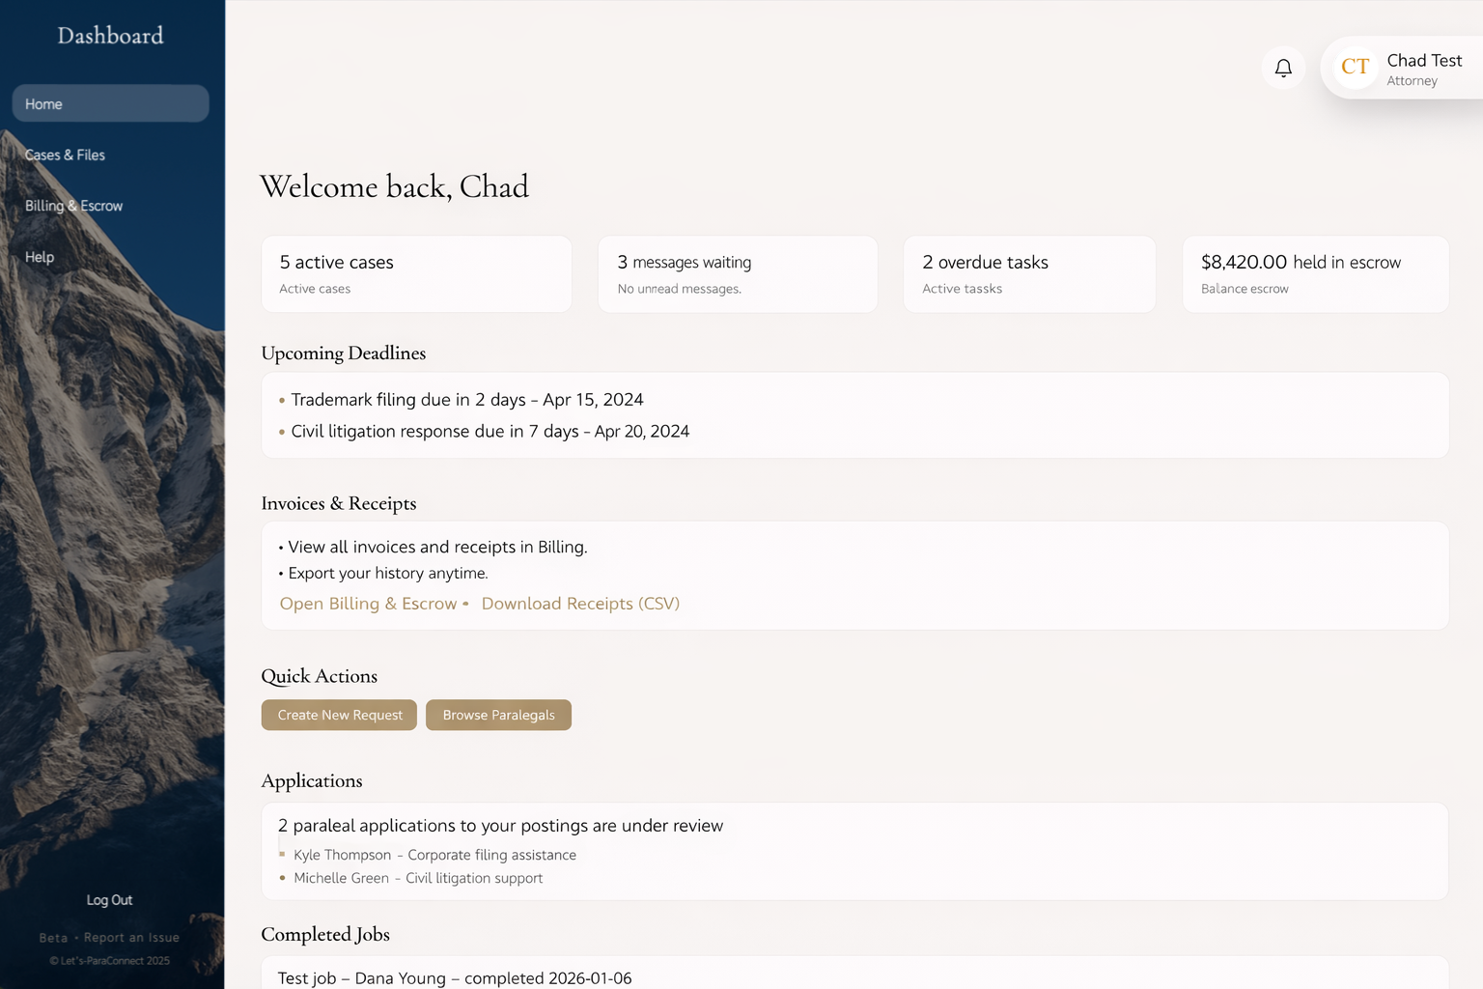Image resolution: width=1483 pixels, height=989 pixels.
Task: View the 3 messages waiting card
Action: point(737,273)
